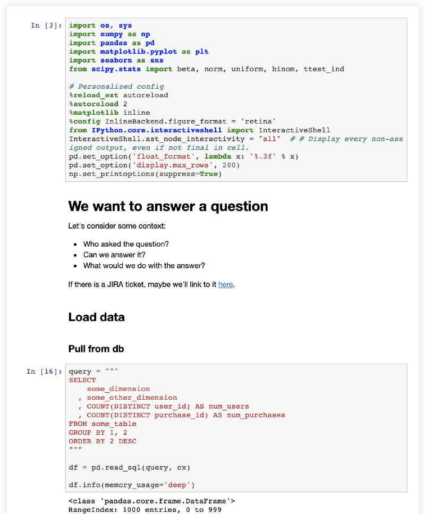The image size is (425, 514).
Task: Select the "Load data" heading
Action: (x=96, y=317)
